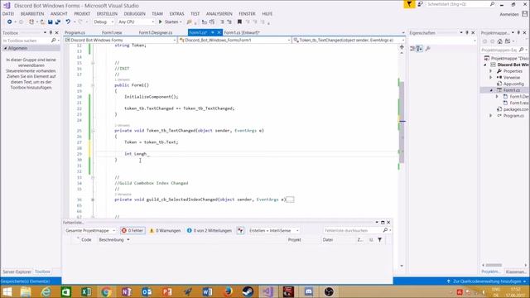Open the Discord Bot Windows Forms project dropdown
Screen dimensions: 530x298
click(120, 40)
